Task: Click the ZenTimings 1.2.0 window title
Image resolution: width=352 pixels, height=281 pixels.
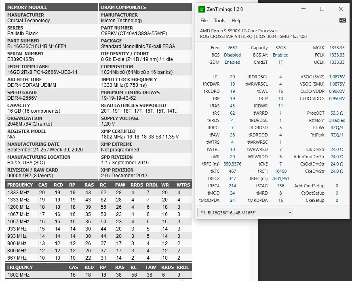Action: (x=225, y=9)
